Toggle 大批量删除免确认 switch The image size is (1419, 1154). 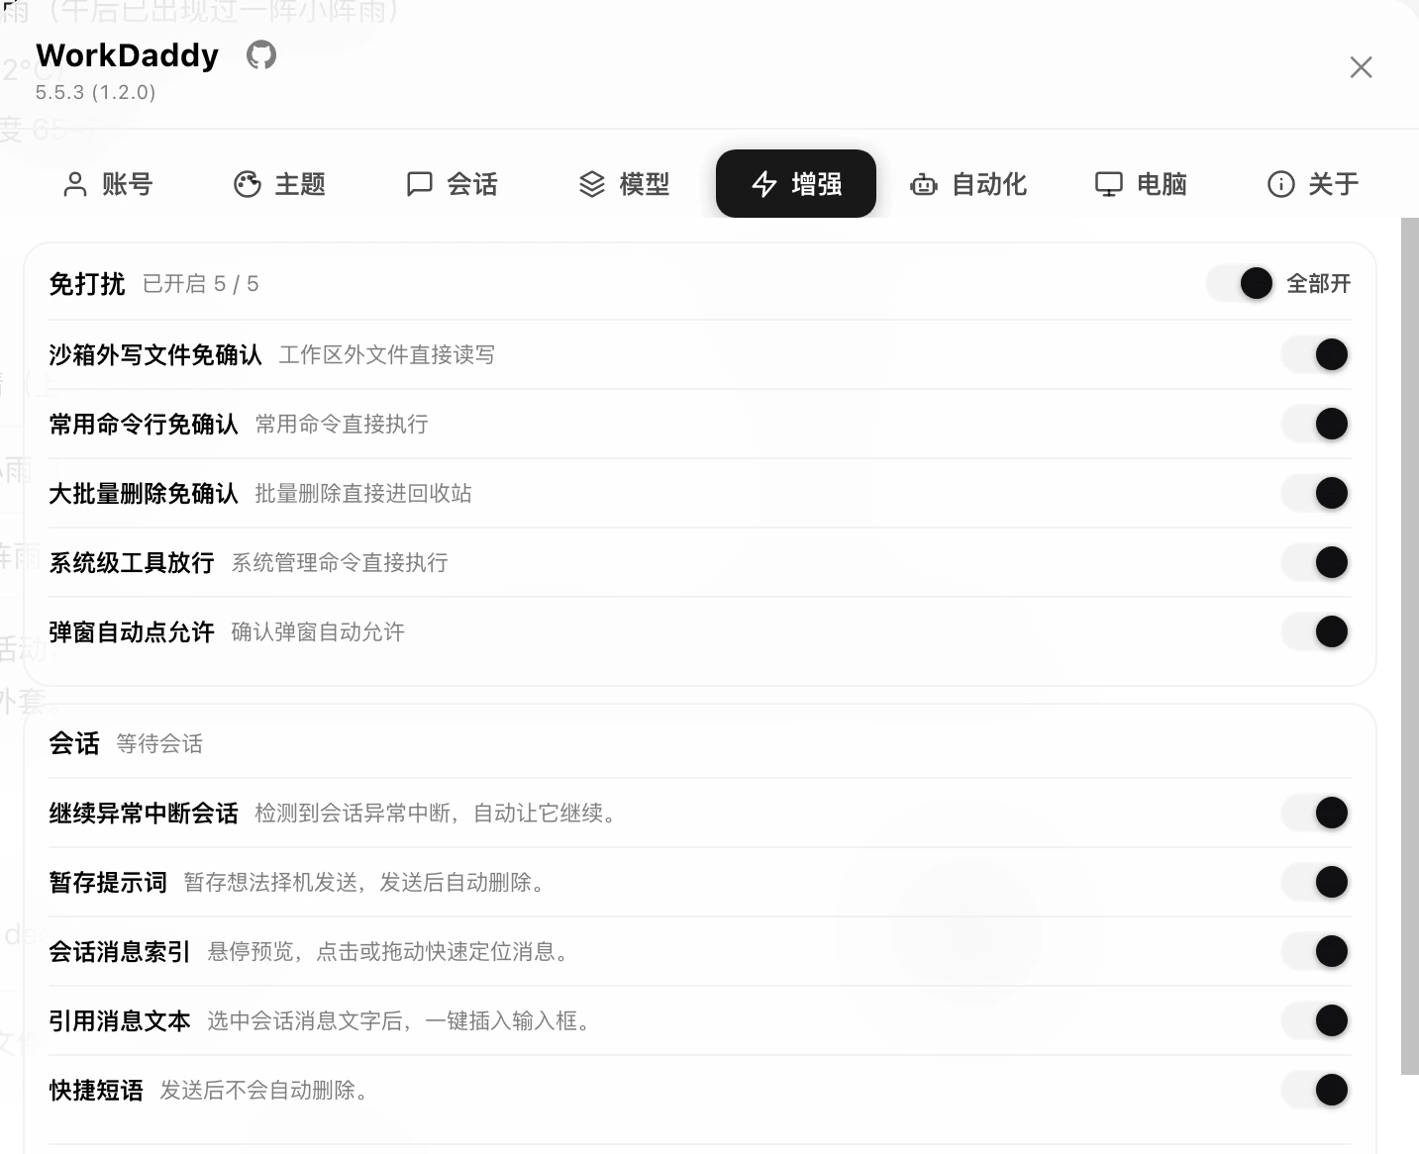point(1316,493)
